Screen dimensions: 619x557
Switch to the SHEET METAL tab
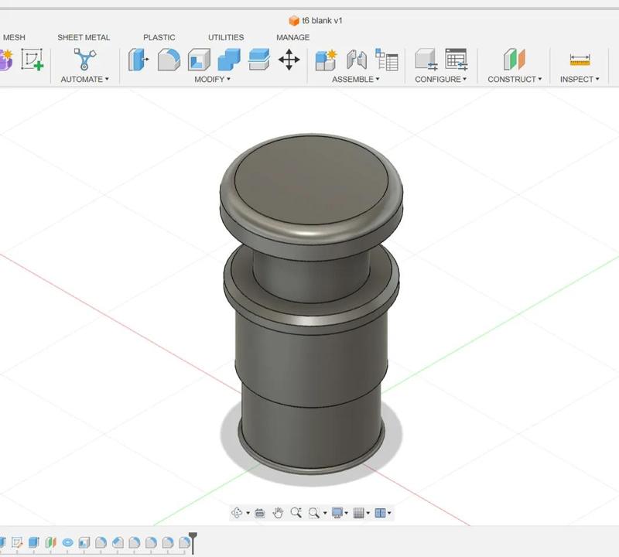(x=84, y=37)
